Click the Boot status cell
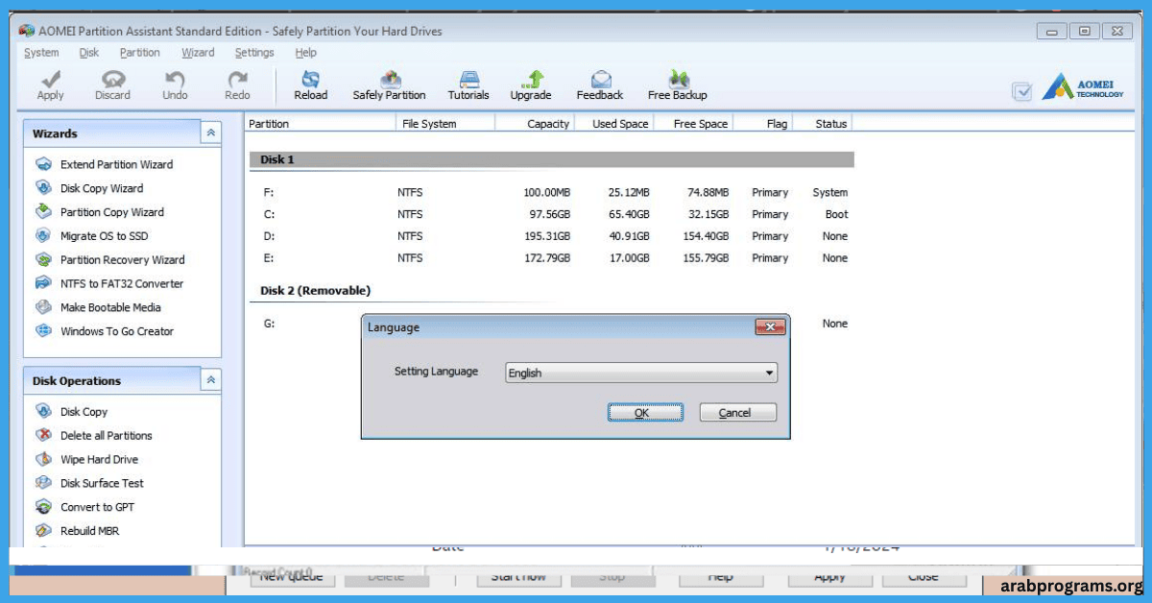 coord(836,215)
